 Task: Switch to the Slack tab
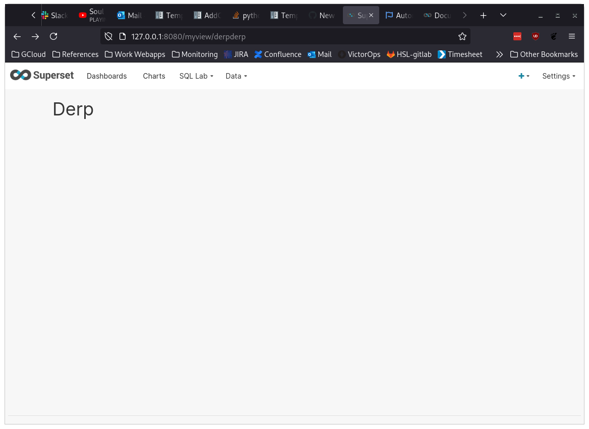[x=55, y=16]
